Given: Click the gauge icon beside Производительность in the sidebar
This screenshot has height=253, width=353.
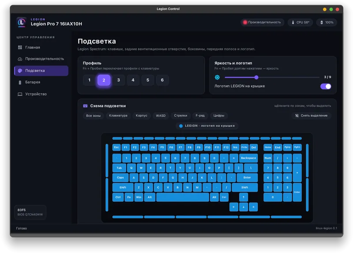Looking at the screenshot, I should click(x=20, y=59).
